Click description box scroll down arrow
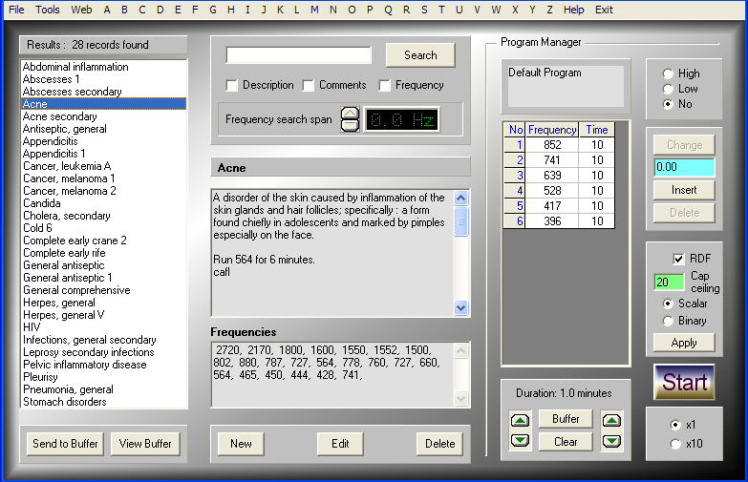The image size is (748, 482). (460, 307)
